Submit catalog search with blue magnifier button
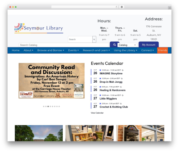This screenshot has height=152, width=179. pyautogui.click(x=114, y=45)
